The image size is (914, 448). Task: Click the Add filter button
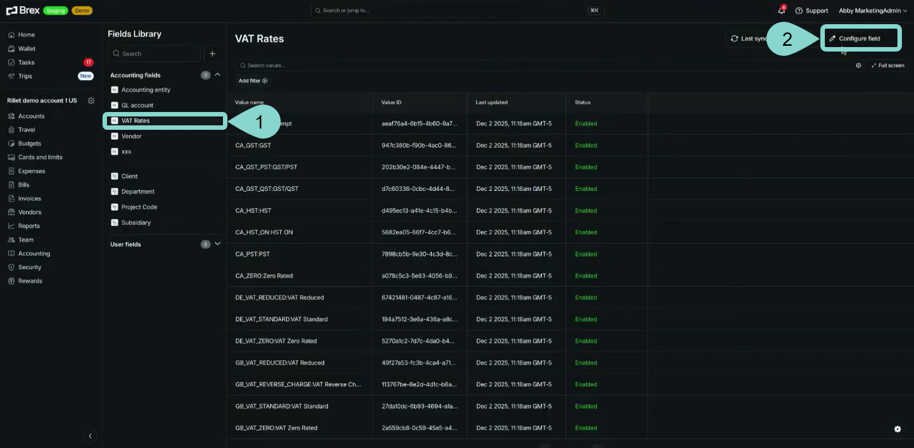pyautogui.click(x=253, y=81)
